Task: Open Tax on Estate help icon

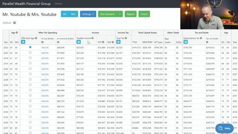Action: click(x=207, y=42)
